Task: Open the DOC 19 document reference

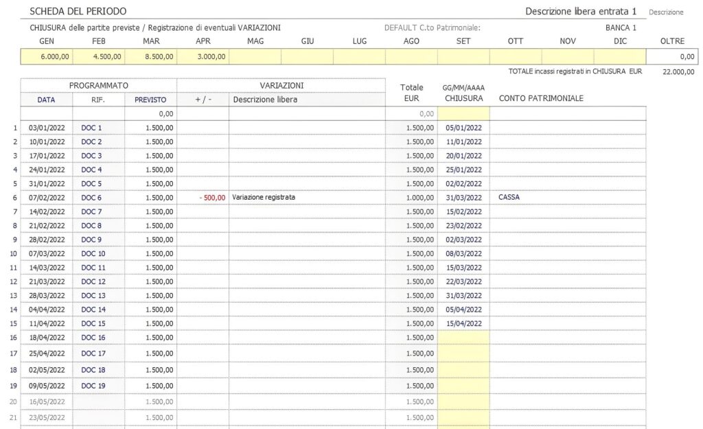Action: pos(91,386)
